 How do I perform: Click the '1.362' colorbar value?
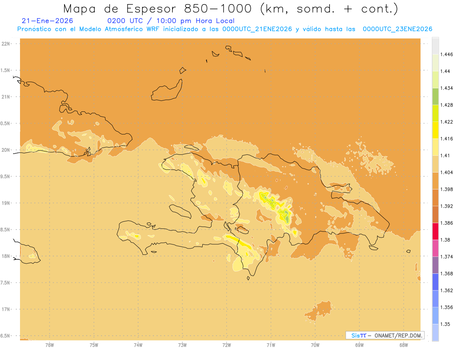[447, 290]
